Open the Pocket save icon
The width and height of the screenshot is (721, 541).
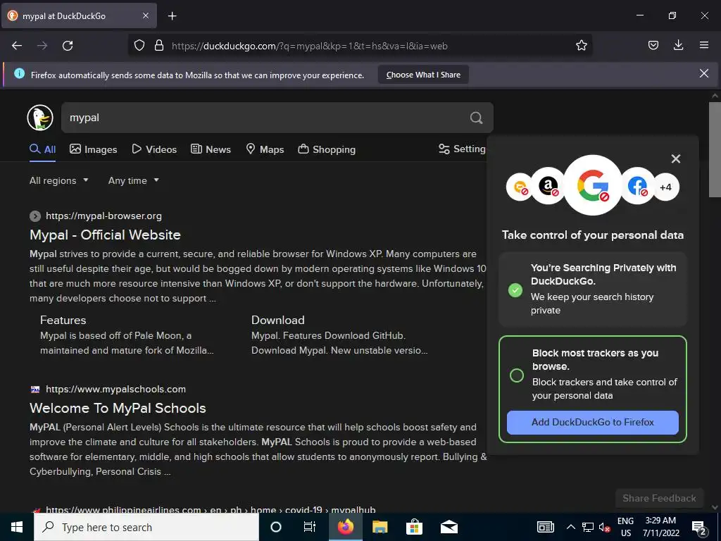pyautogui.click(x=653, y=45)
